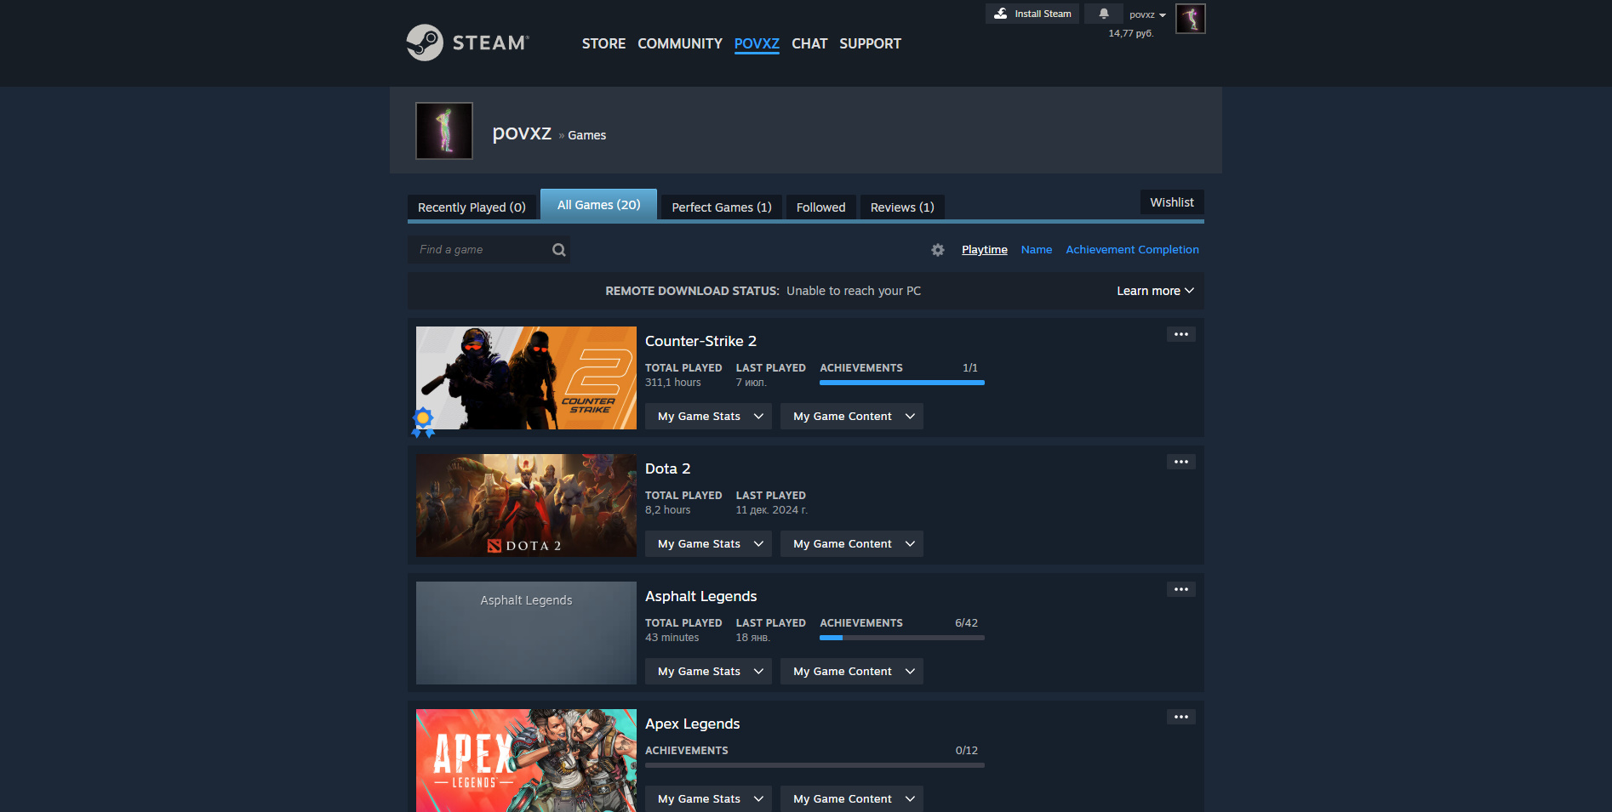The image size is (1612, 812).
Task: Switch to the Recently Played (0) tab
Action: [x=472, y=207]
